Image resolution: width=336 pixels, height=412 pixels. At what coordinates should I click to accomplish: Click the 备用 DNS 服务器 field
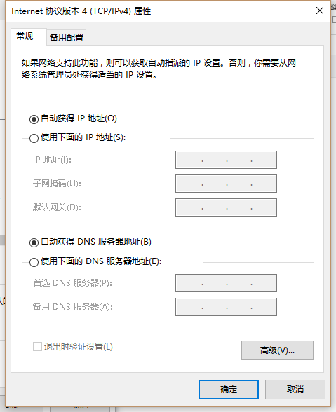click(227, 307)
